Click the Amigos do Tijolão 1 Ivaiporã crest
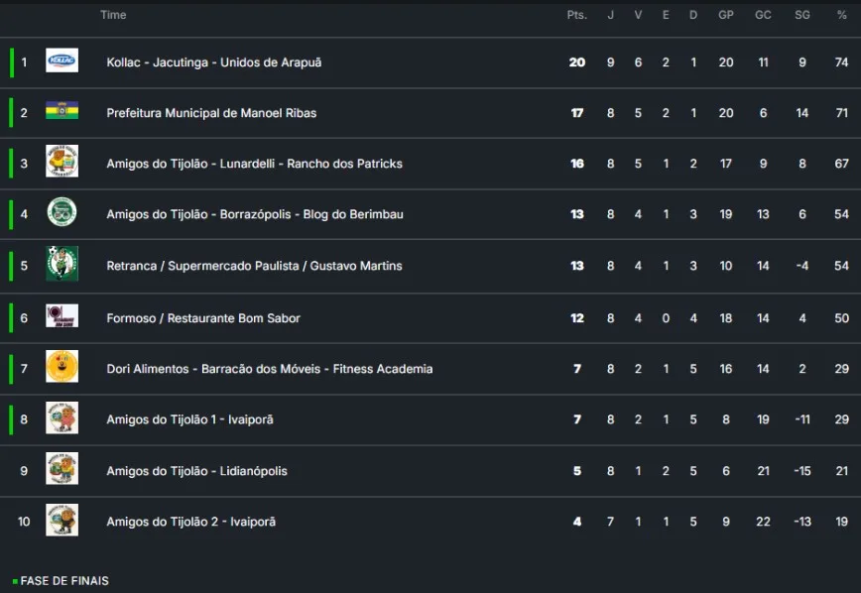The image size is (861, 593). pyautogui.click(x=61, y=418)
